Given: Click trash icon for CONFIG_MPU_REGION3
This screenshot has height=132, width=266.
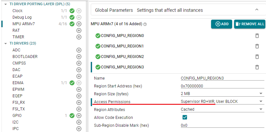Looking at the screenshot, I should tap(257, 67).
